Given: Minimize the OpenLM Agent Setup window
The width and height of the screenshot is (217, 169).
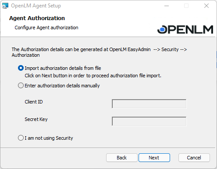Looking at the screenshot, I should (167, 6).
